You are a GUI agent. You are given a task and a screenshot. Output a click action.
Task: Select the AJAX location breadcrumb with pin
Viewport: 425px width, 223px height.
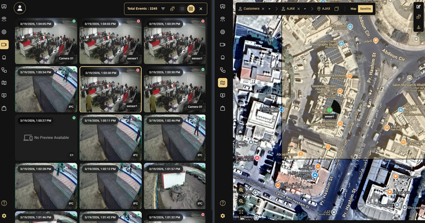(324, 8)
